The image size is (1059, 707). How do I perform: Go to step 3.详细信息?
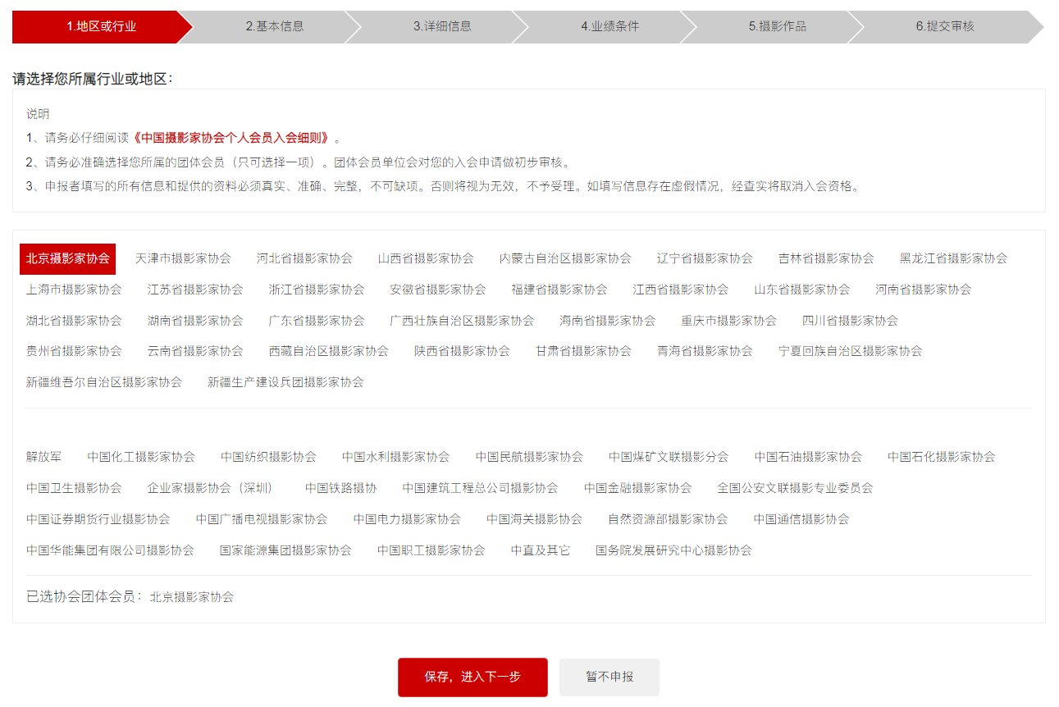442,26
